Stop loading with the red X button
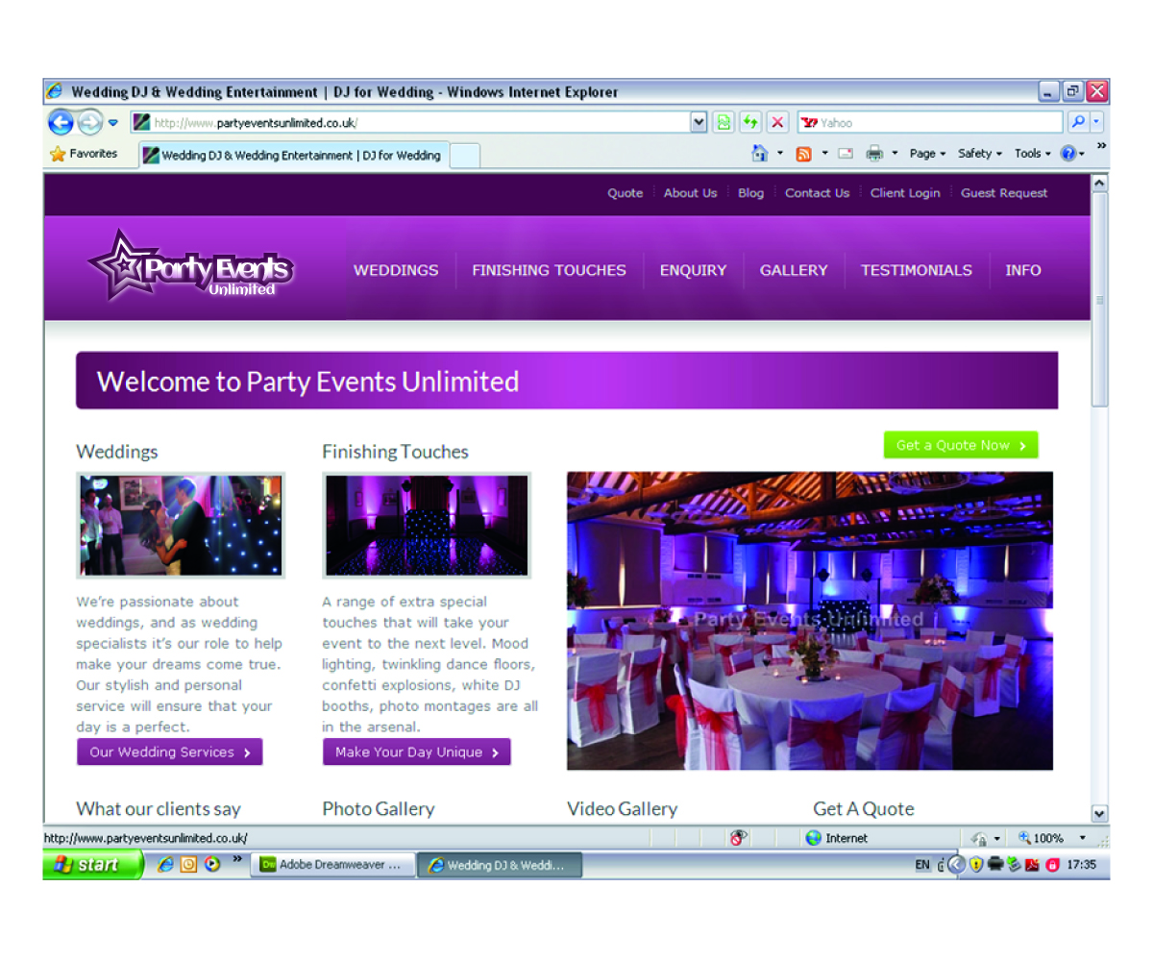This screenshot has width=1153, height=961. click(778, 123)
